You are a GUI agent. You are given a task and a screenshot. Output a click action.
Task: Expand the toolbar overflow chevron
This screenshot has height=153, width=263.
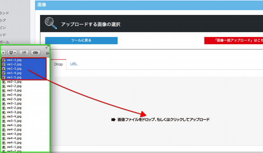(x=47, y=53)
